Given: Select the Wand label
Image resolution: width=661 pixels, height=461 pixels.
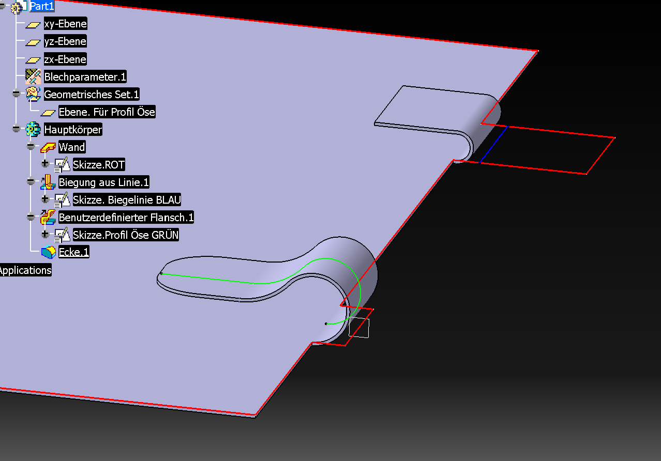Looking at the screenshot, I should [72, 147].
